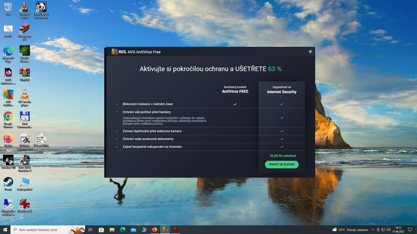The height and width of the screenshot is (234, 417).
Task: Click KOUPIT SE SLEVOU button
Action: 282,164
